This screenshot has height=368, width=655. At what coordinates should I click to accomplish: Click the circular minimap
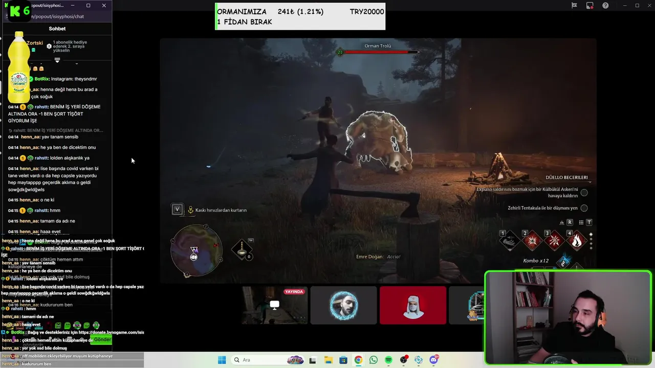click(196, 250)
